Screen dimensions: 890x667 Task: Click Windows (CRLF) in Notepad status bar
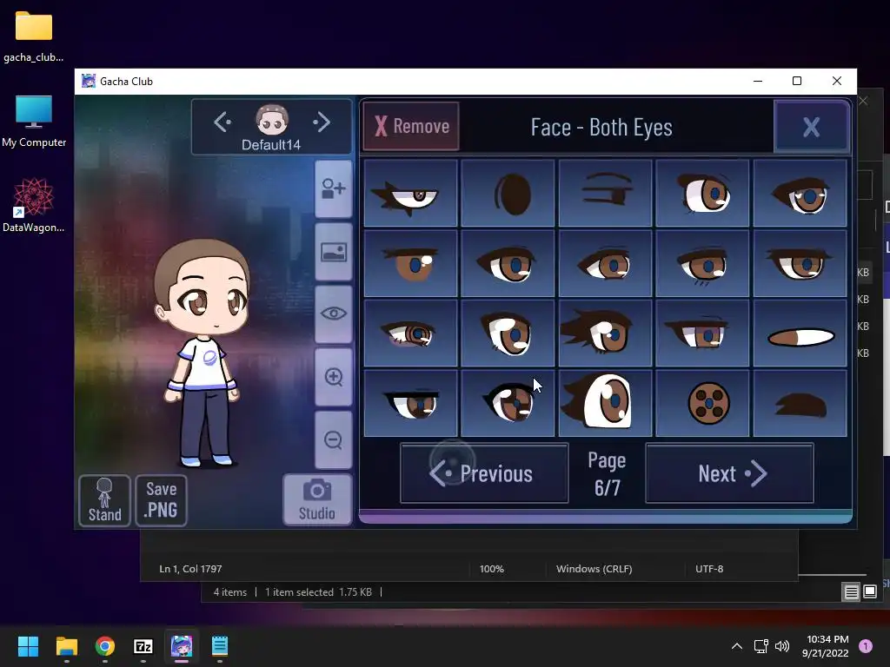594,569
